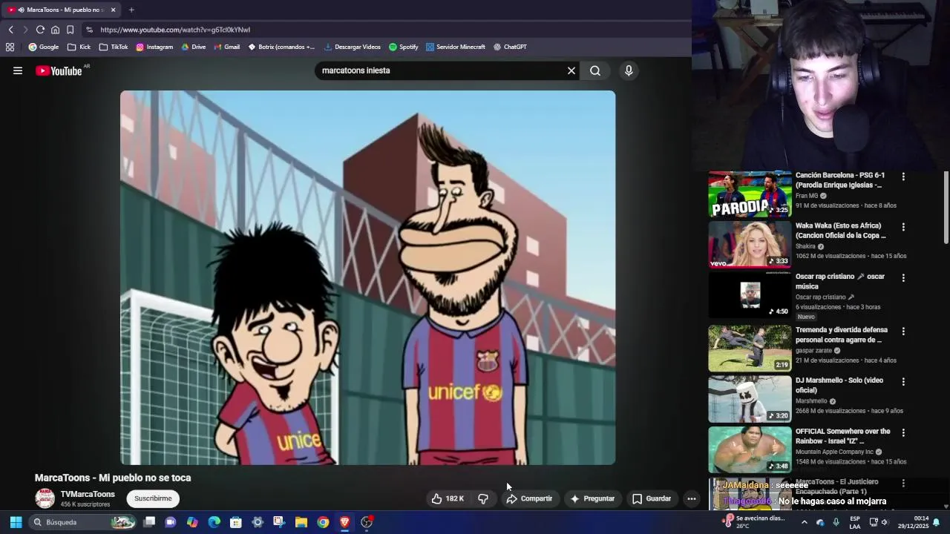The image size is (950, 534).
Task: Open options for Oscar rap cristiano video
Action: click(x=903, y=277)
